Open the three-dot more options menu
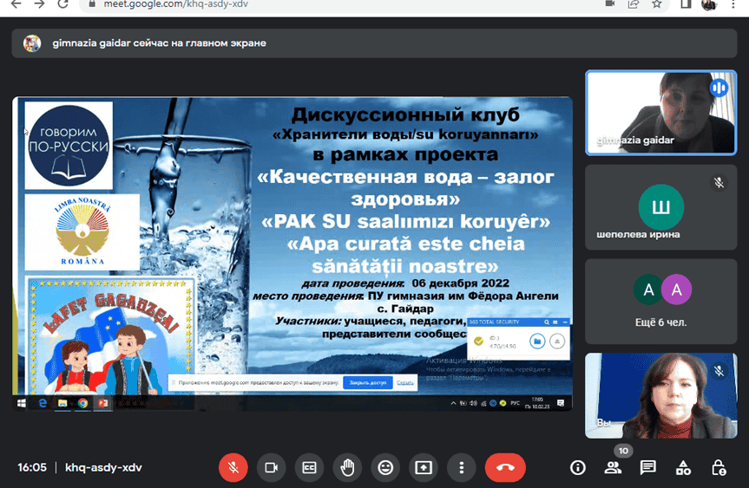749x488 pixels. [x=462, y=467]
